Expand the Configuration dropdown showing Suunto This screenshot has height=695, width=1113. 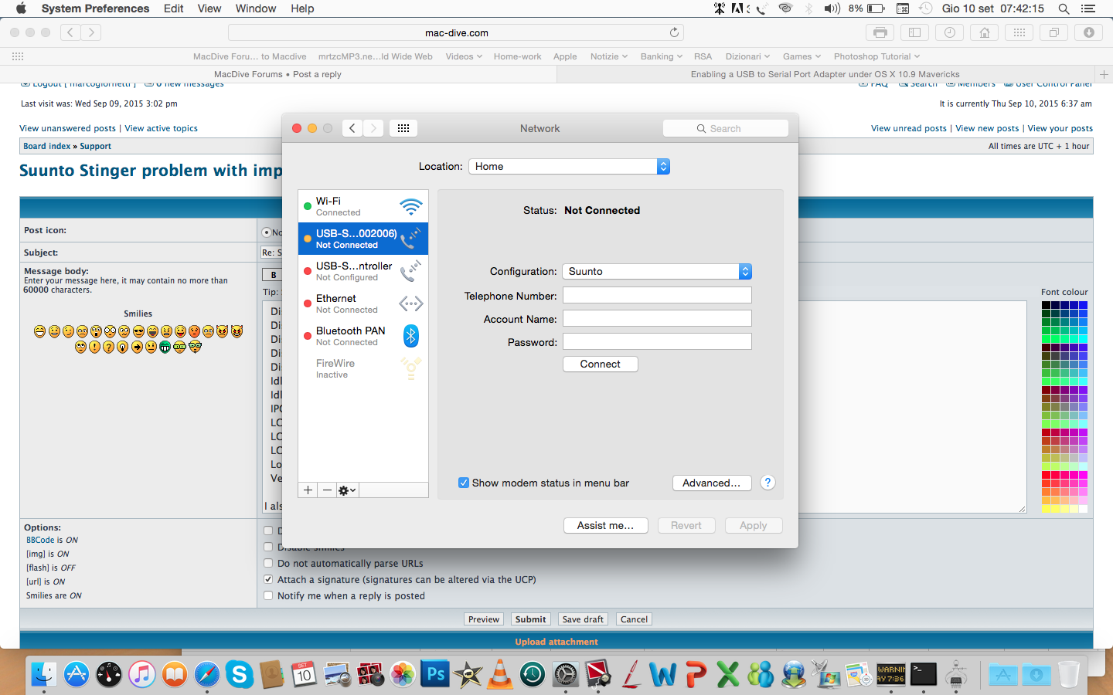pos(656,272)
